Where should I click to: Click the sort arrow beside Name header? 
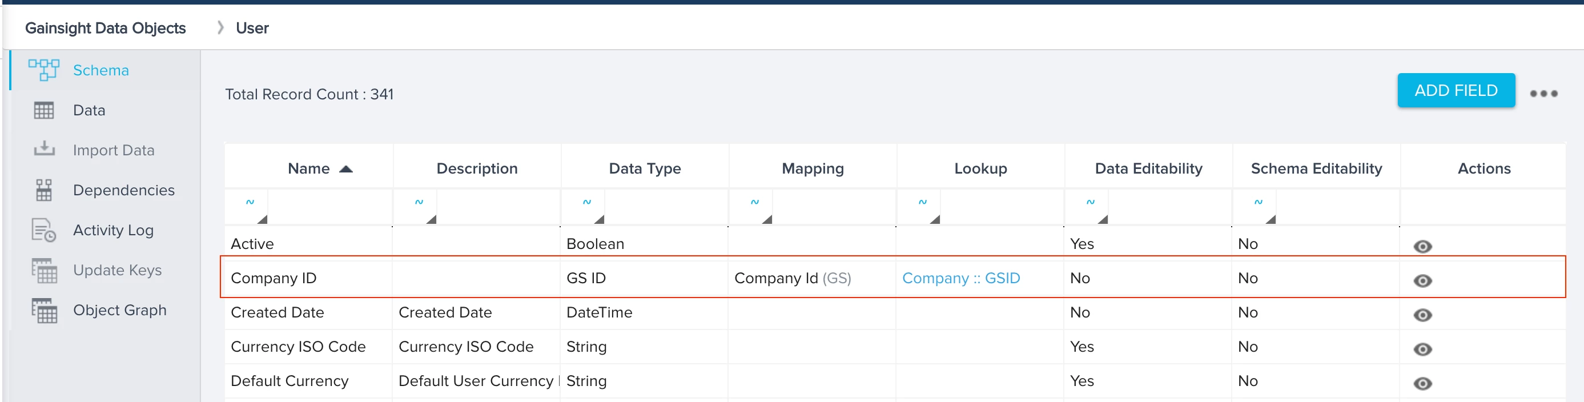pos(346,169)
